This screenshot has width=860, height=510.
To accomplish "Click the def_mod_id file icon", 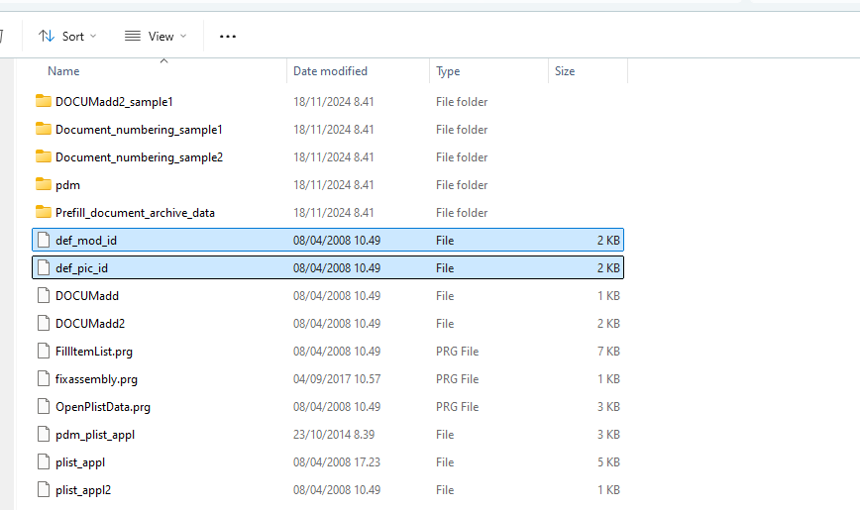I will point(43,240).
